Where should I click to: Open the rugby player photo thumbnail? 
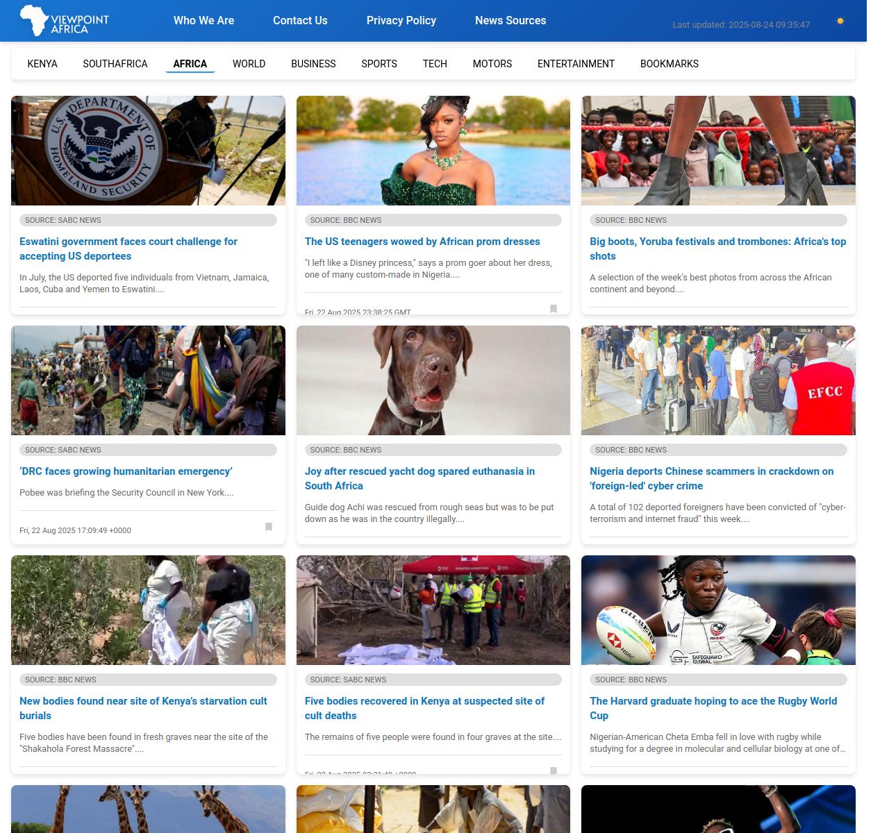[718, 610]
